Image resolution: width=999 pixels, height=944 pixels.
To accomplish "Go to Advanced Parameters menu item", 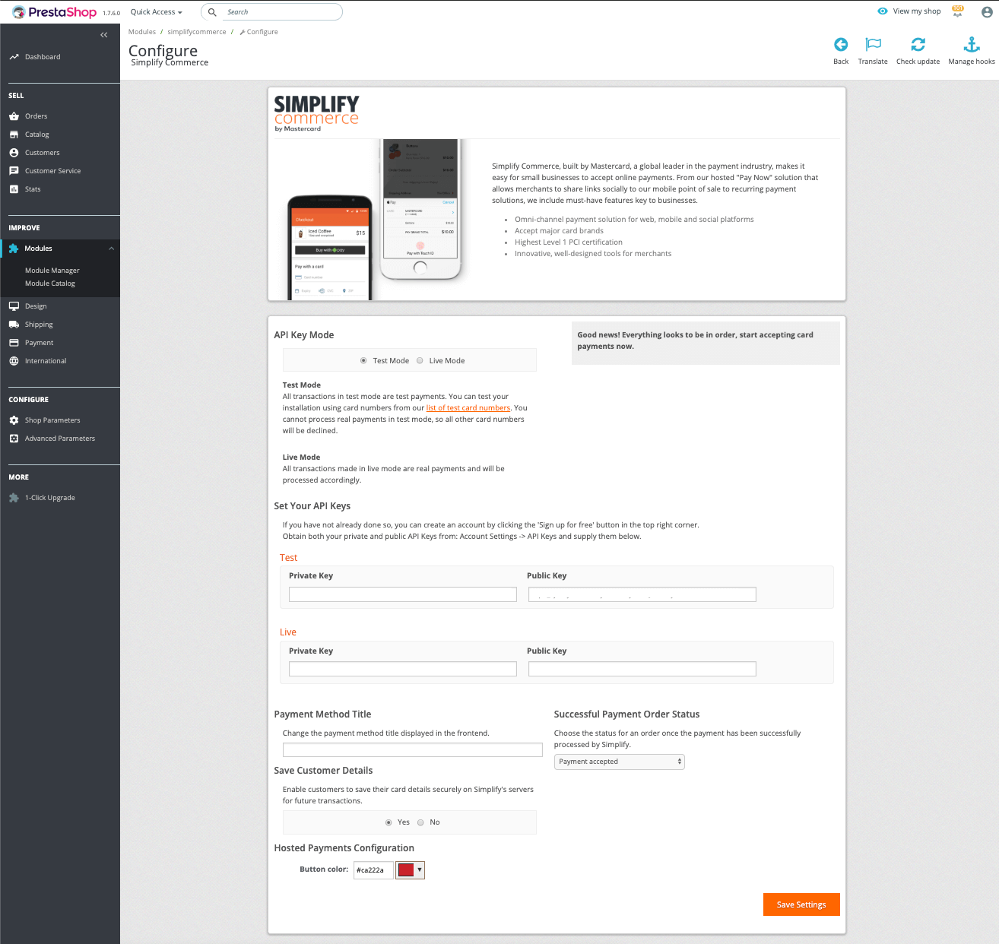I will pyautogui.click(x=60, y=439).
